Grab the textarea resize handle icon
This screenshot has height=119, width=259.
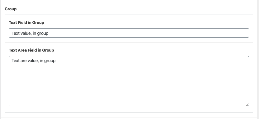coord(247,104)
